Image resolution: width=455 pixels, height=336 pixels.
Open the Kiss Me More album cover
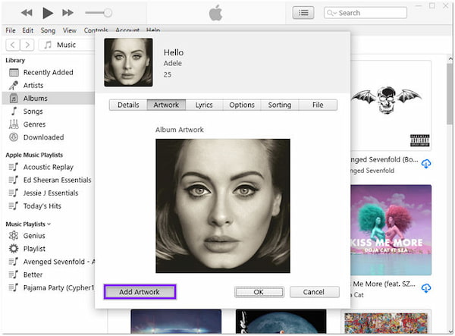click(391, 230)
